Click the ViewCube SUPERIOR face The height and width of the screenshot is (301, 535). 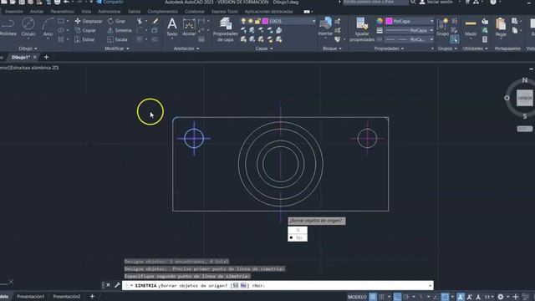524,98
